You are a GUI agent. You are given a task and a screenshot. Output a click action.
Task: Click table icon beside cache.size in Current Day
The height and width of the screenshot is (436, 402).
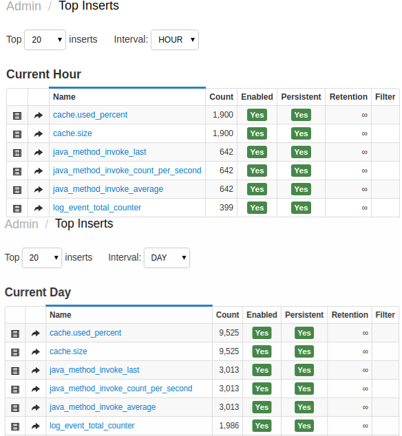pos(15,352)
